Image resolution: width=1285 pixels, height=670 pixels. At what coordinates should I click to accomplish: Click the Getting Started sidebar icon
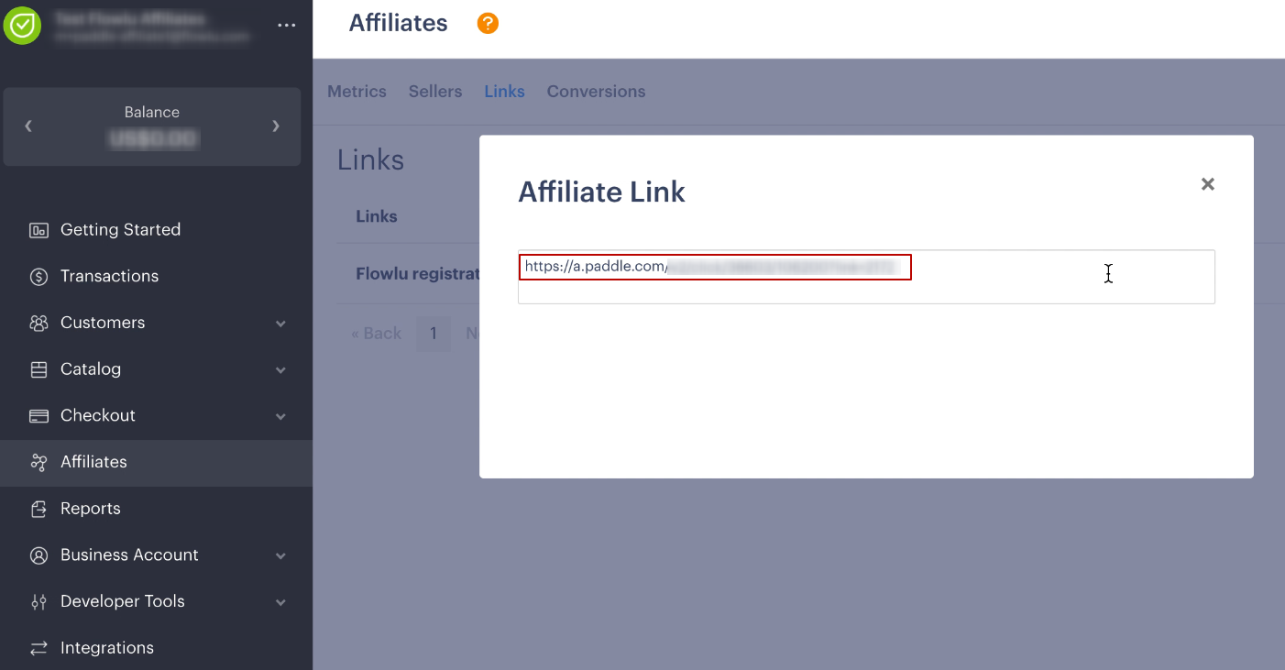[x=38, y=230]
